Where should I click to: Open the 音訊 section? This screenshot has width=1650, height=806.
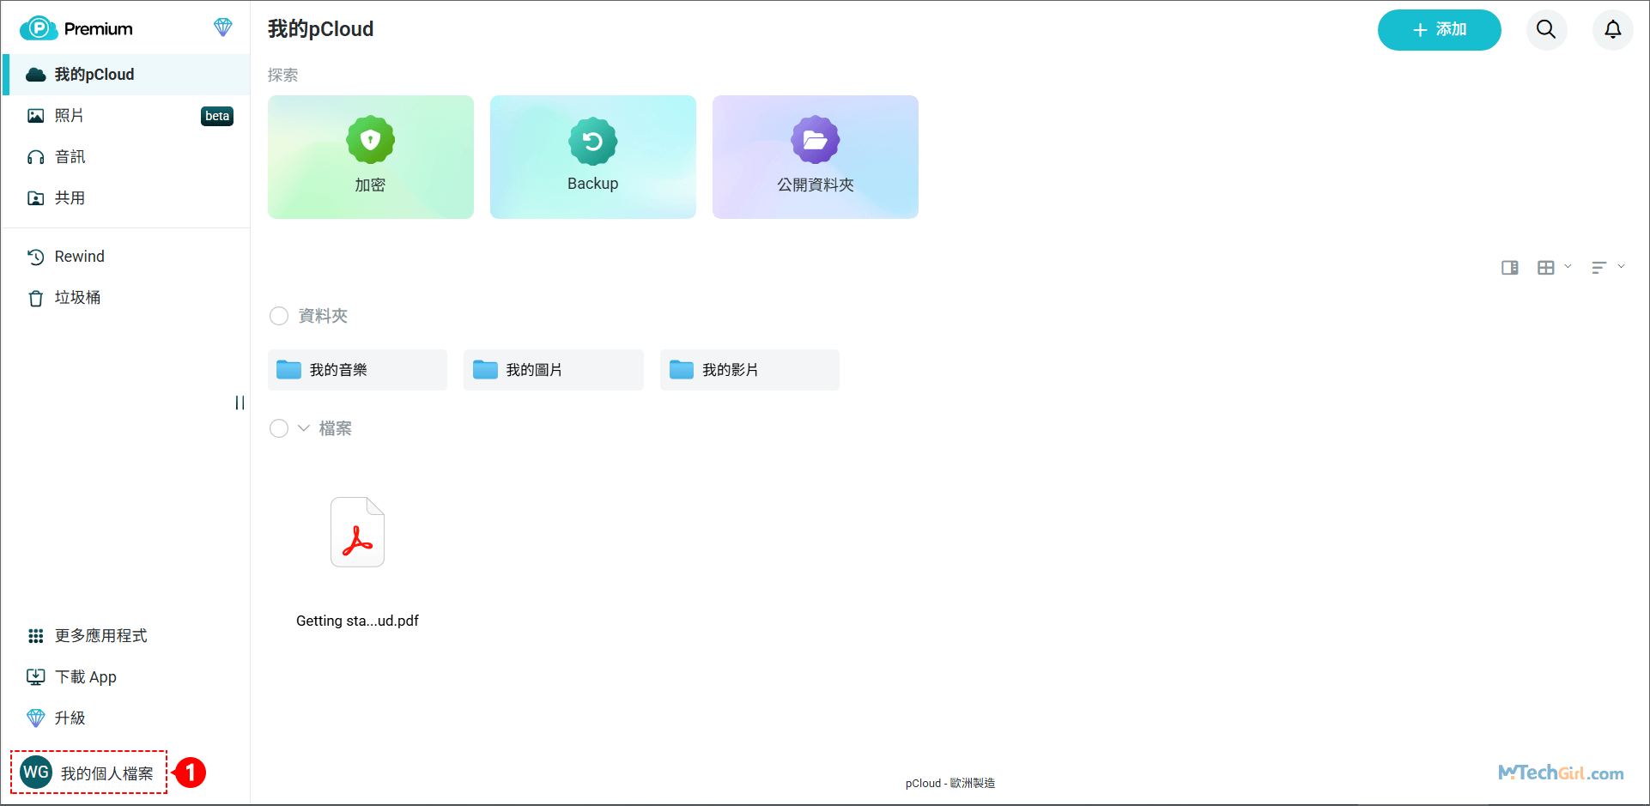click(x=127, y=157)
